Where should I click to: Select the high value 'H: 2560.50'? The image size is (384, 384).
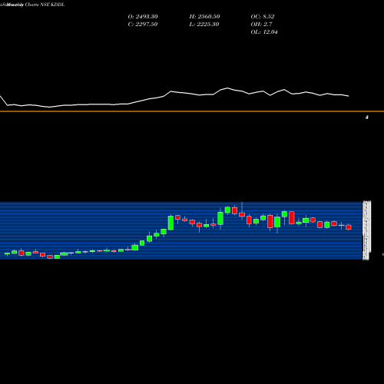pyautogui.click(x=204, y=16)
